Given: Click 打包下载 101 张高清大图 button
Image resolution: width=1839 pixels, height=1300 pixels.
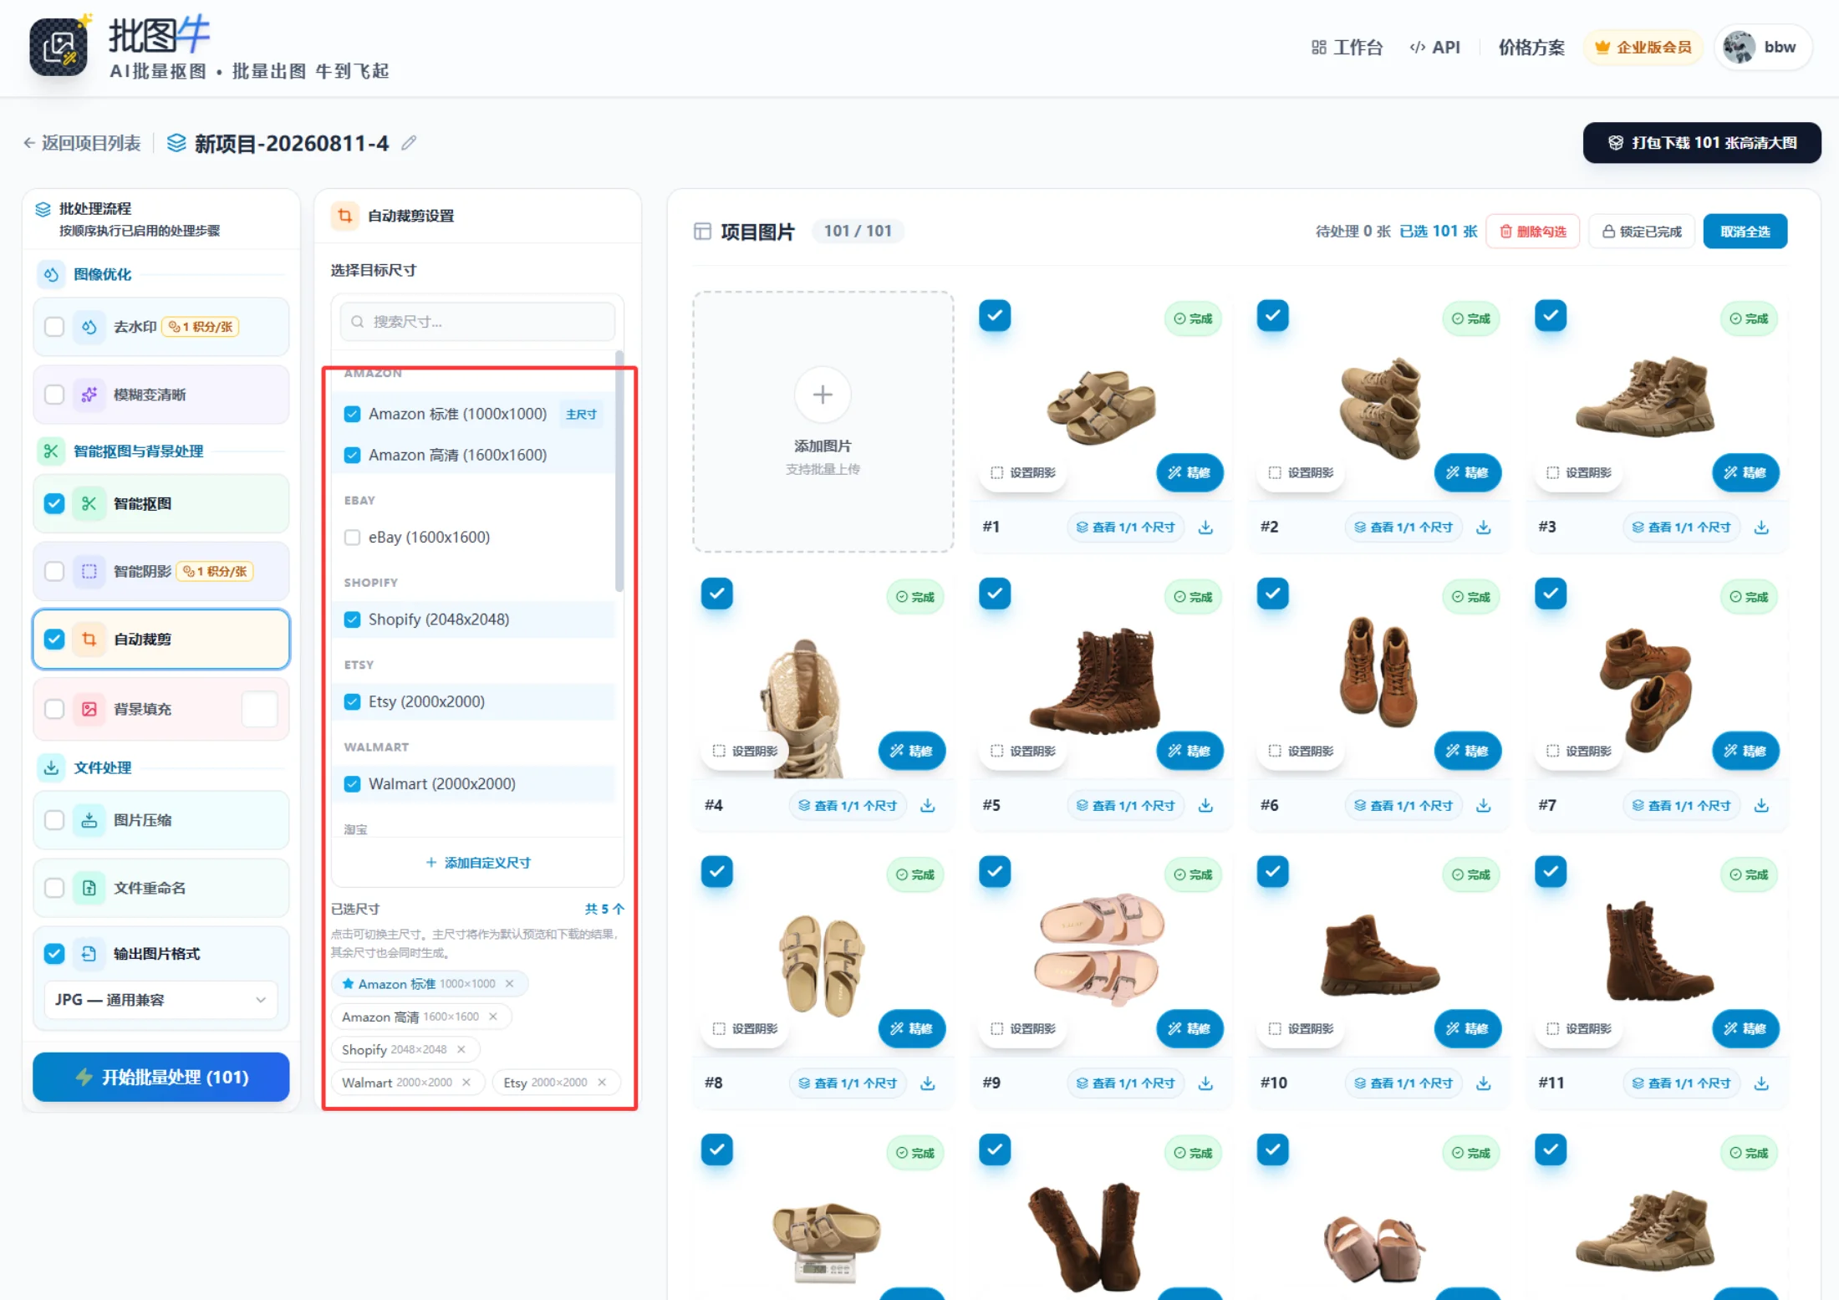Looking at the screenshot, I should (1702, 143).
